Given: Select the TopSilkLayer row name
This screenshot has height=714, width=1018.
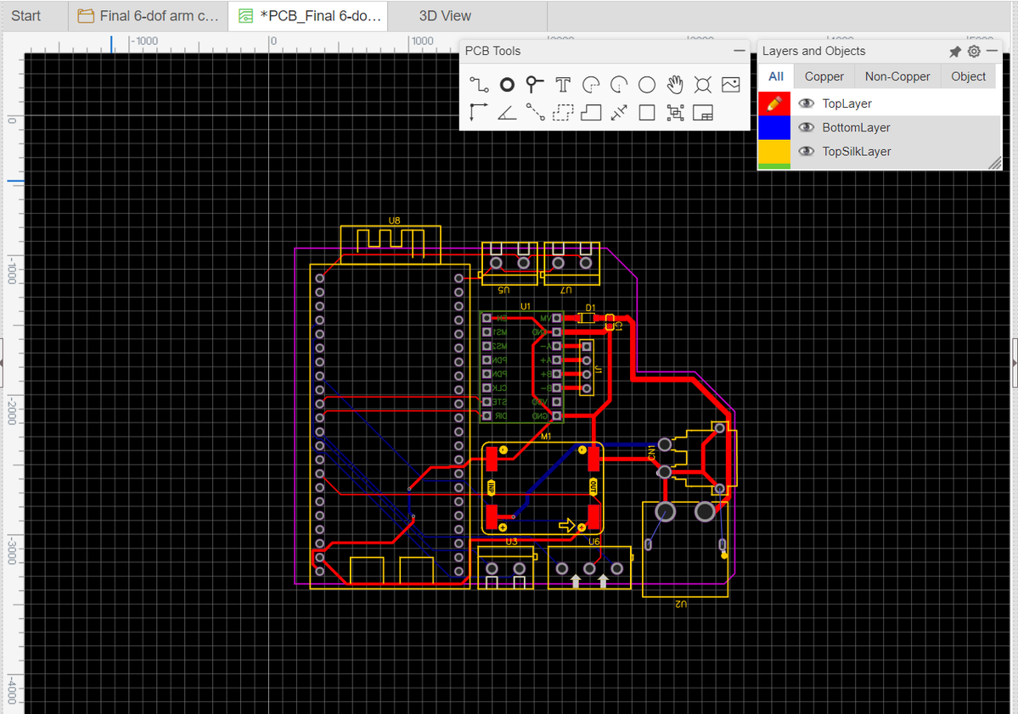Looking at the screenshot, I should [x=857, y=151].
